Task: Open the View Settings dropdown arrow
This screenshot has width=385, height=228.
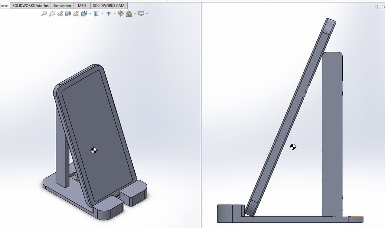Action: click(147, 14)
